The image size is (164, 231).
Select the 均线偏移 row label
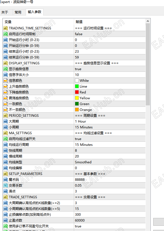(x=15, y=168)
